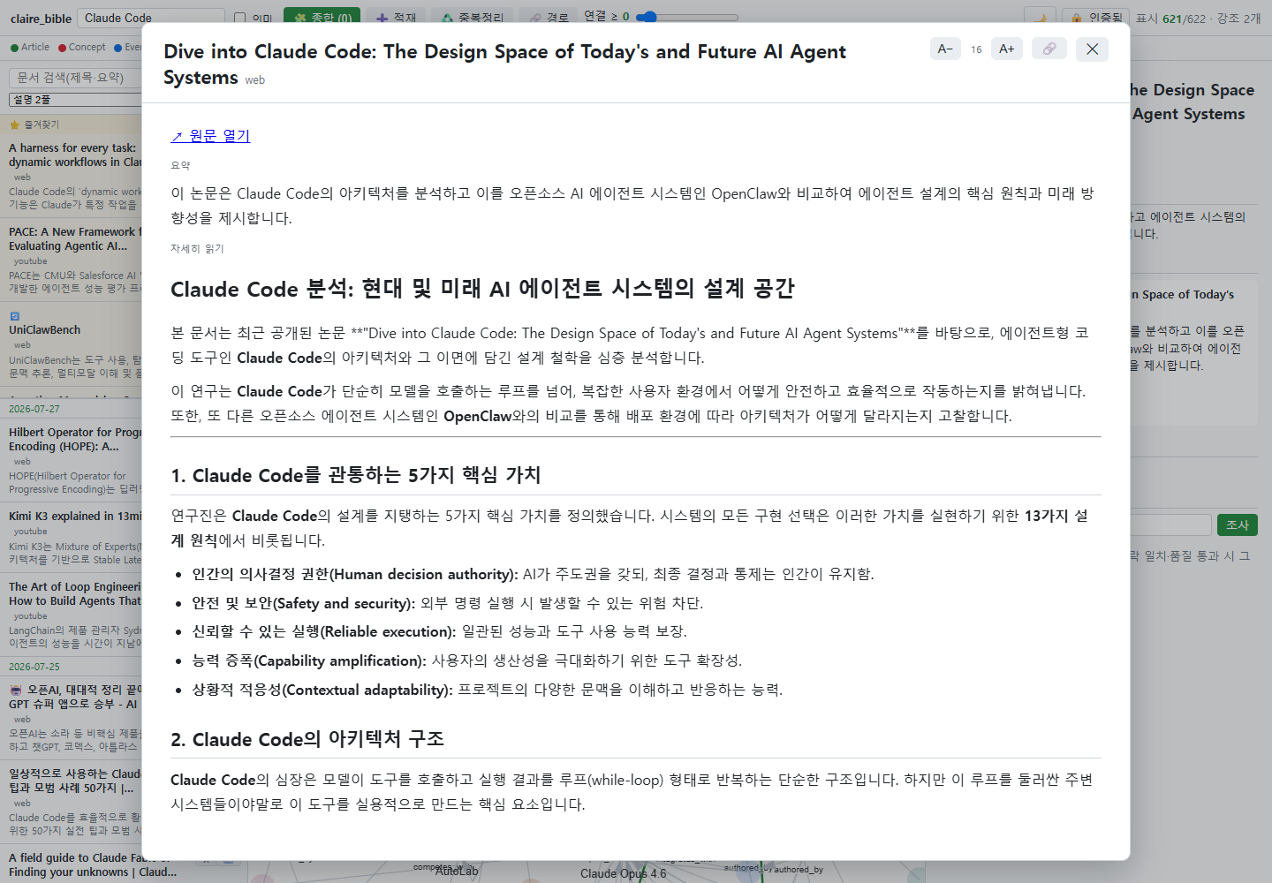
Task: Click the 2026-07-27 date header
Action: coord(34,409)
